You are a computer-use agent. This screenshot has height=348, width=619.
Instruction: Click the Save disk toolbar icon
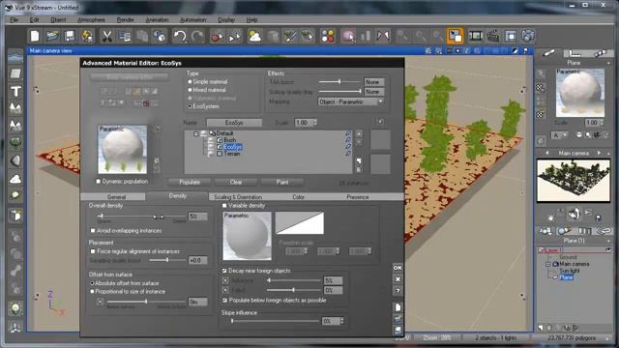[70, 36]
